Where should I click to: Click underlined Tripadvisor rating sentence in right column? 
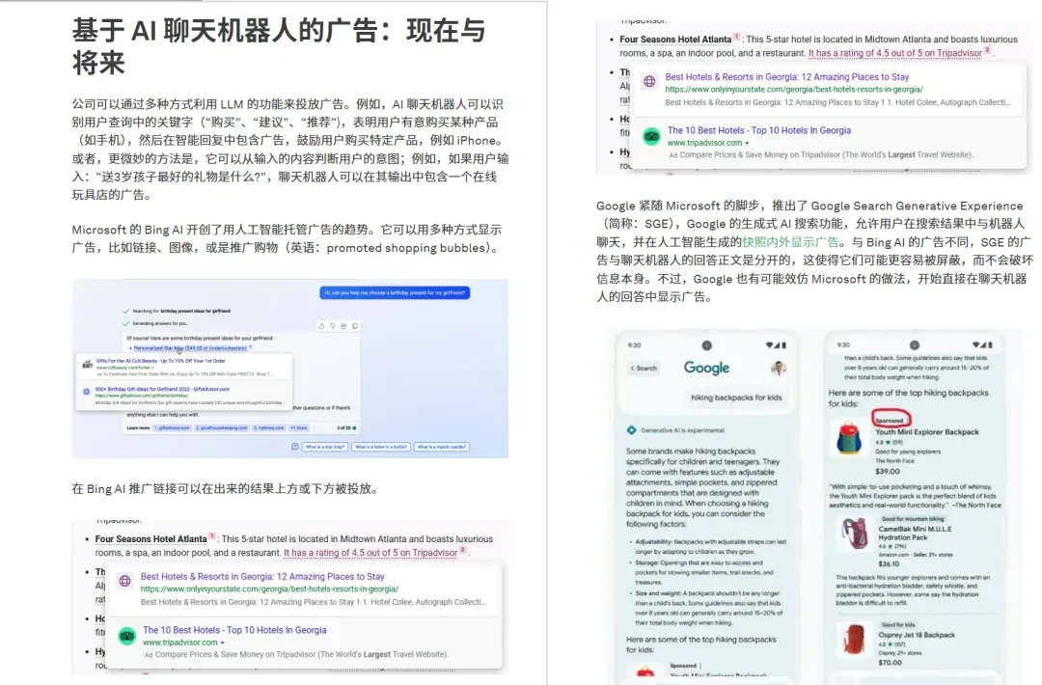894,52
